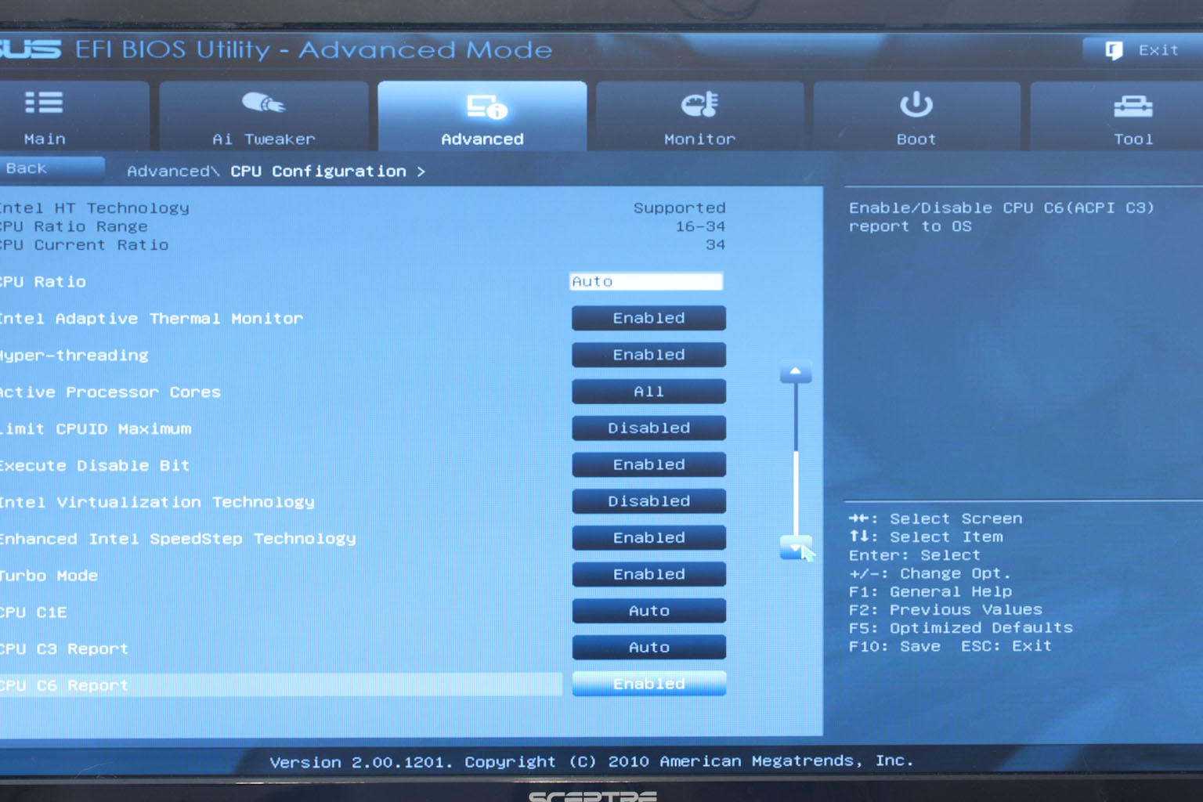Select the 'Enhanced Intel SpeedStep Technology' label
This screenshot has width=1203, height=802.
point(178,540)
